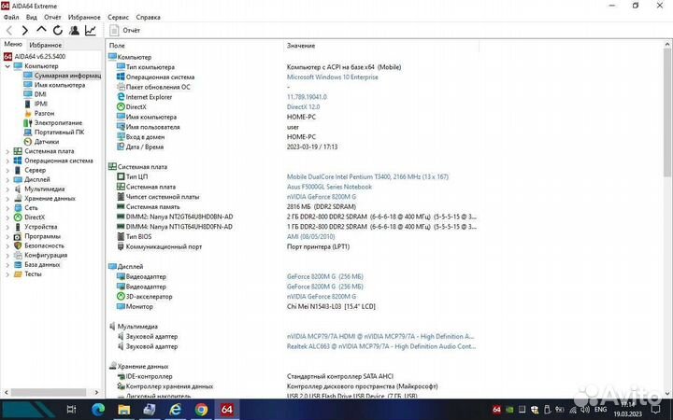Screen dimensions: 673x420
Task: Open the Справка menu
Action: pos(148,17)
